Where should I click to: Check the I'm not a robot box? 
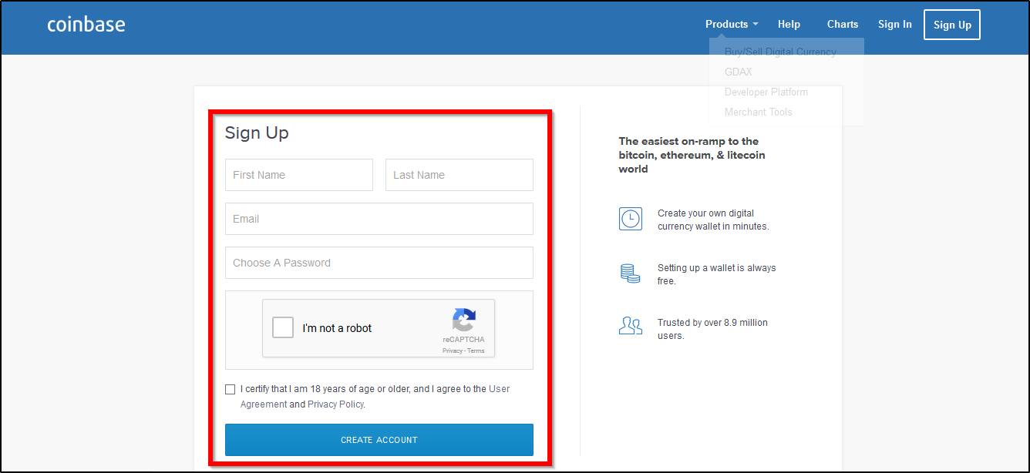coord(283,327)
